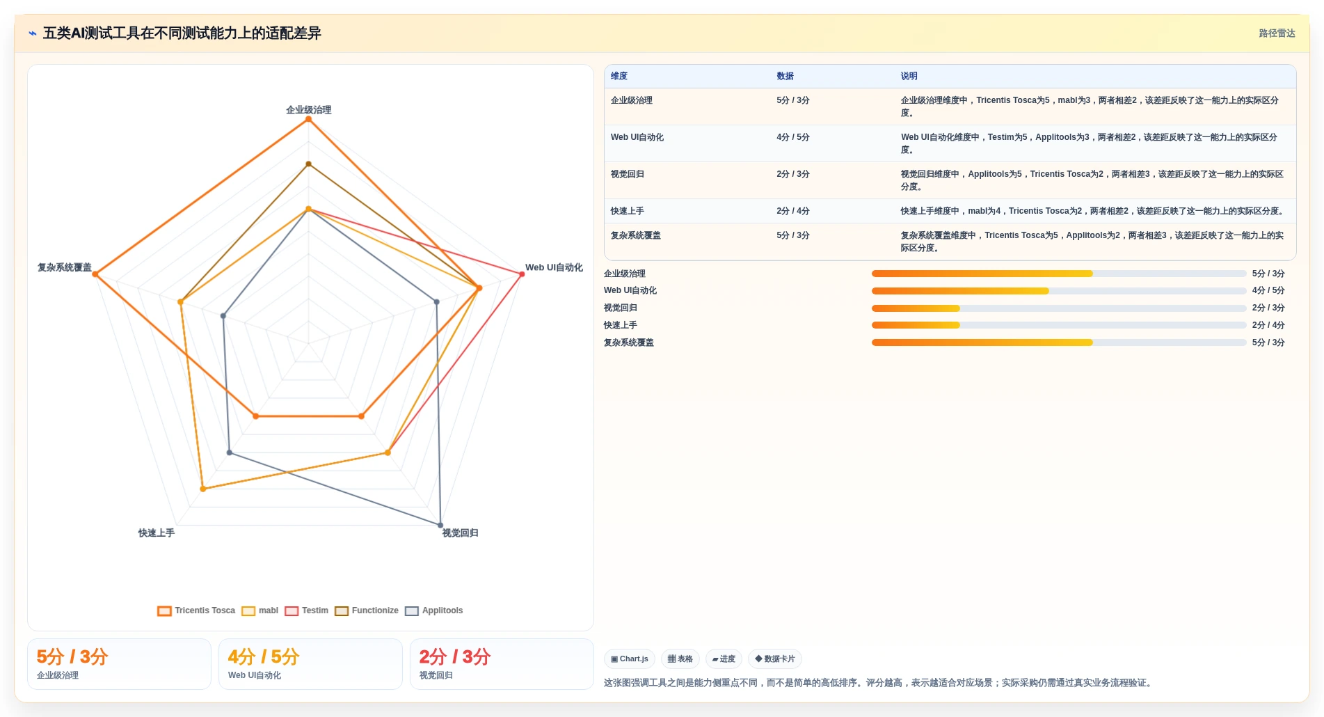Image resolution: width=1324 pixels, height=717 pixels.
Task: Click the 数据卡片 tag chip
Action: coord(775,659)
